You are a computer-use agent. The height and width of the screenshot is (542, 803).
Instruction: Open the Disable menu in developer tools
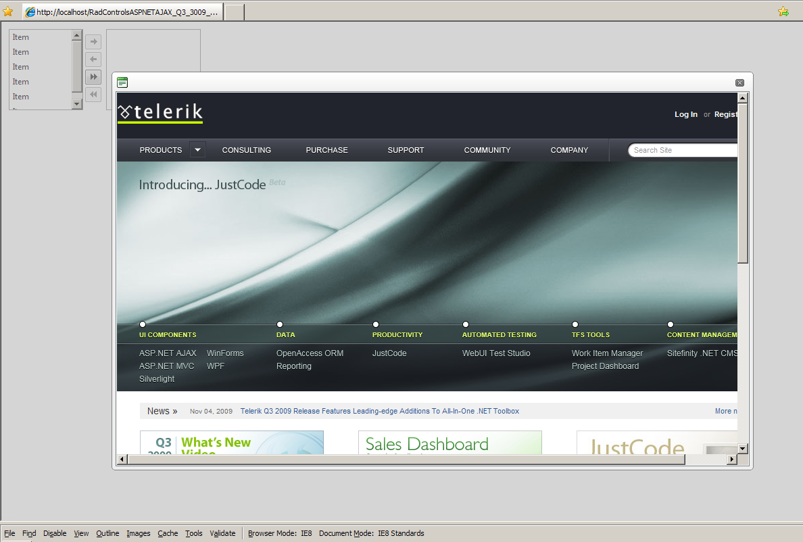55,533
